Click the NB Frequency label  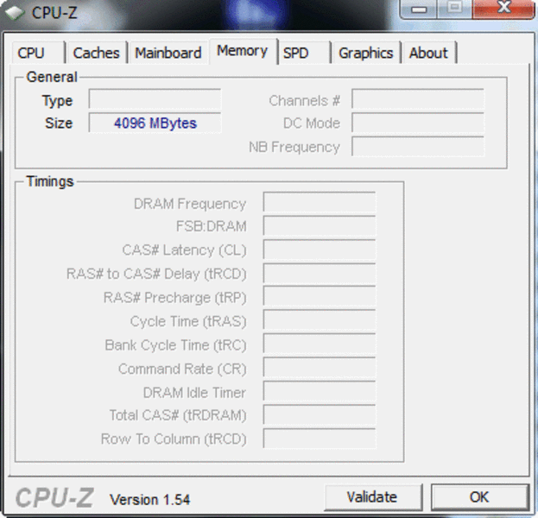pyautogui.click(x=294, y=147)
